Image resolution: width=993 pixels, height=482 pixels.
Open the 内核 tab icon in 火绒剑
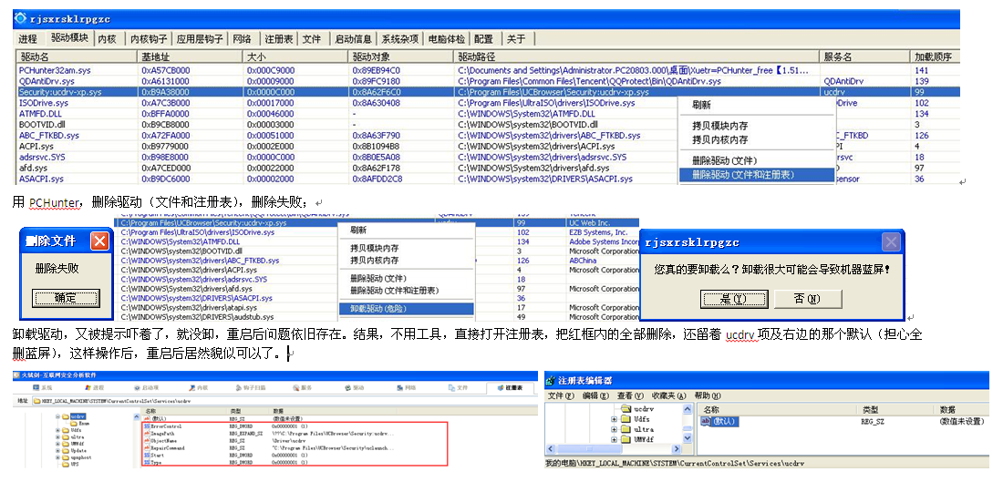pyautogui.click(x=191, y=387)
